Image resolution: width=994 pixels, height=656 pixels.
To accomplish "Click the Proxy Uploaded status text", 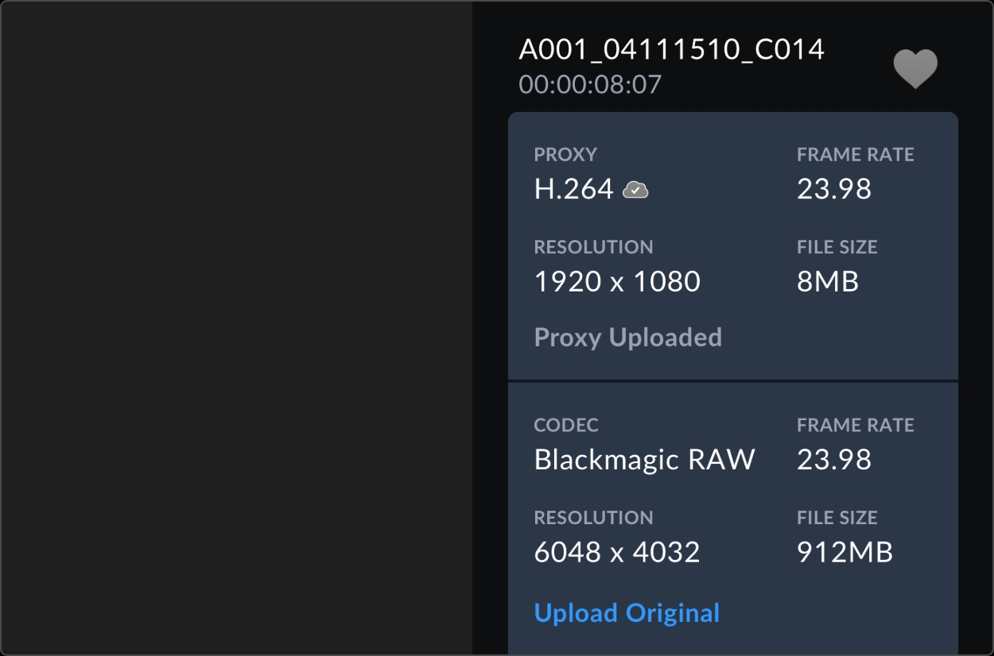I will click(x=627, y=338).
